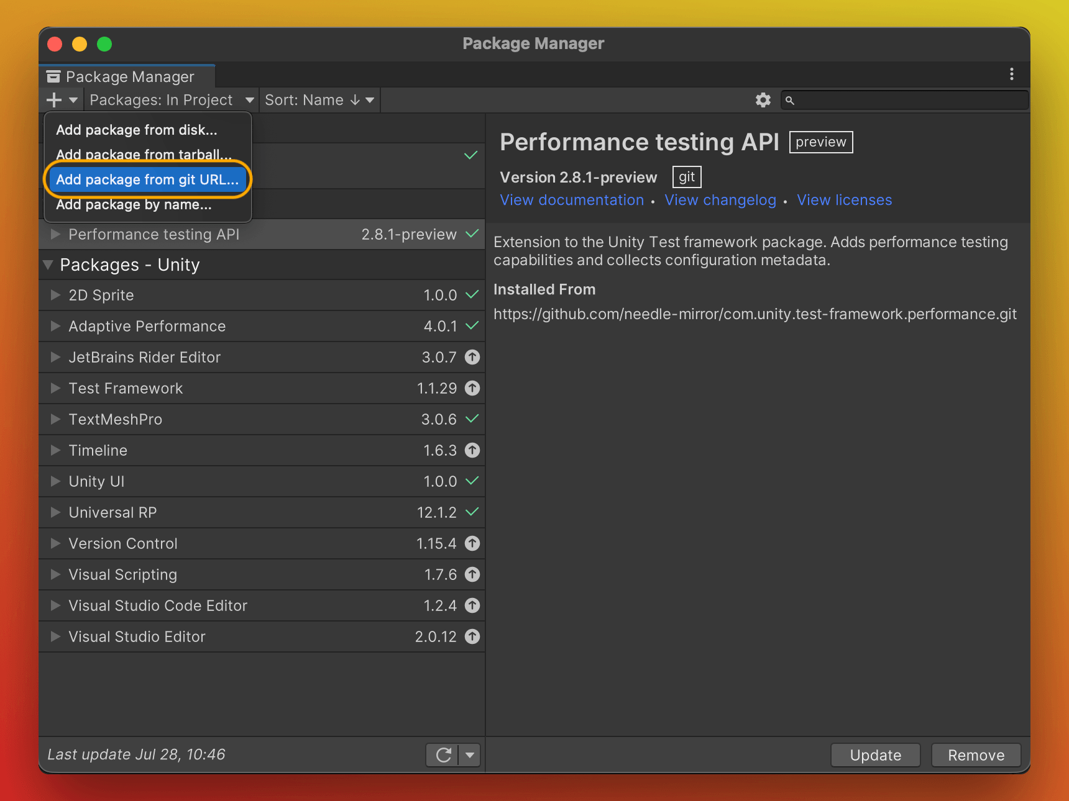Click the Update button
Viewport: 1069px width, 801px height.
click(875, 755)
